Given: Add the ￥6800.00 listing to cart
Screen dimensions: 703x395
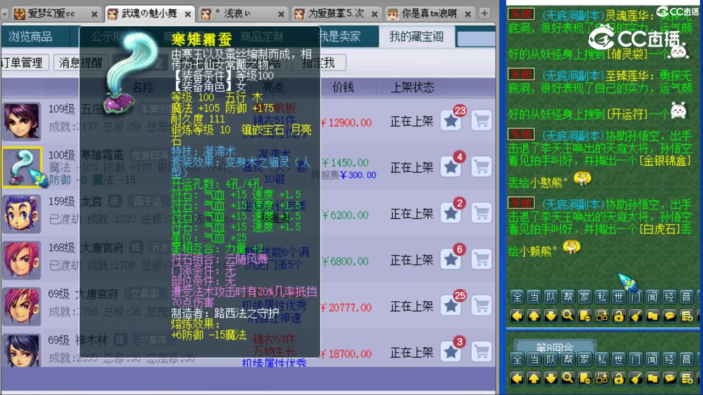Looking at the screenshot, I should click(482, 259).
